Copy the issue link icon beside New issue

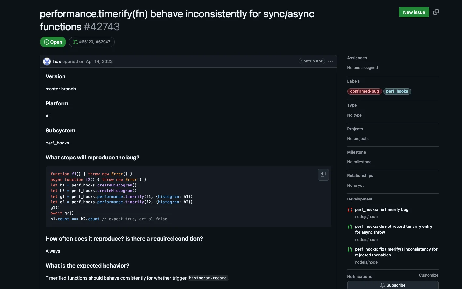coord(436,12)
